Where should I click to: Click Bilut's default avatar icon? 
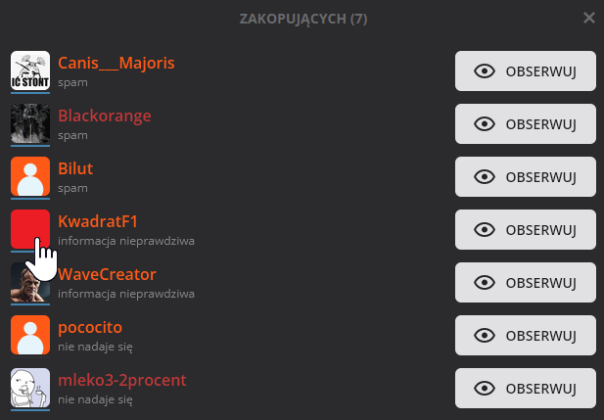(x=30, y=176)
